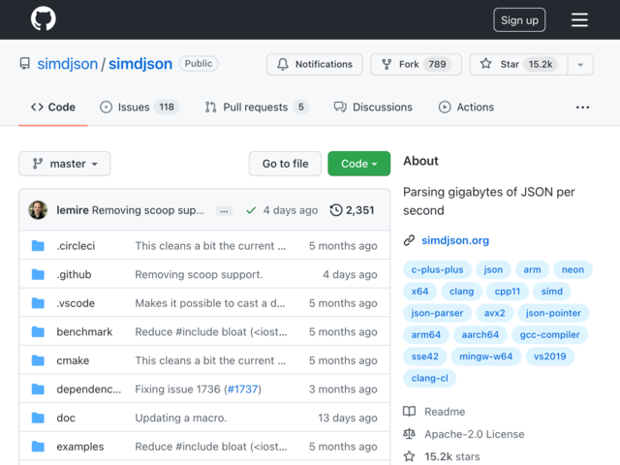Star the simdjson repository
The width and height of the screenshot is (620, 465).
point(519,64)
